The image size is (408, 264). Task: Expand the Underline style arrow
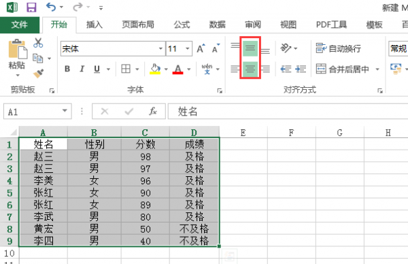[109, 69]
